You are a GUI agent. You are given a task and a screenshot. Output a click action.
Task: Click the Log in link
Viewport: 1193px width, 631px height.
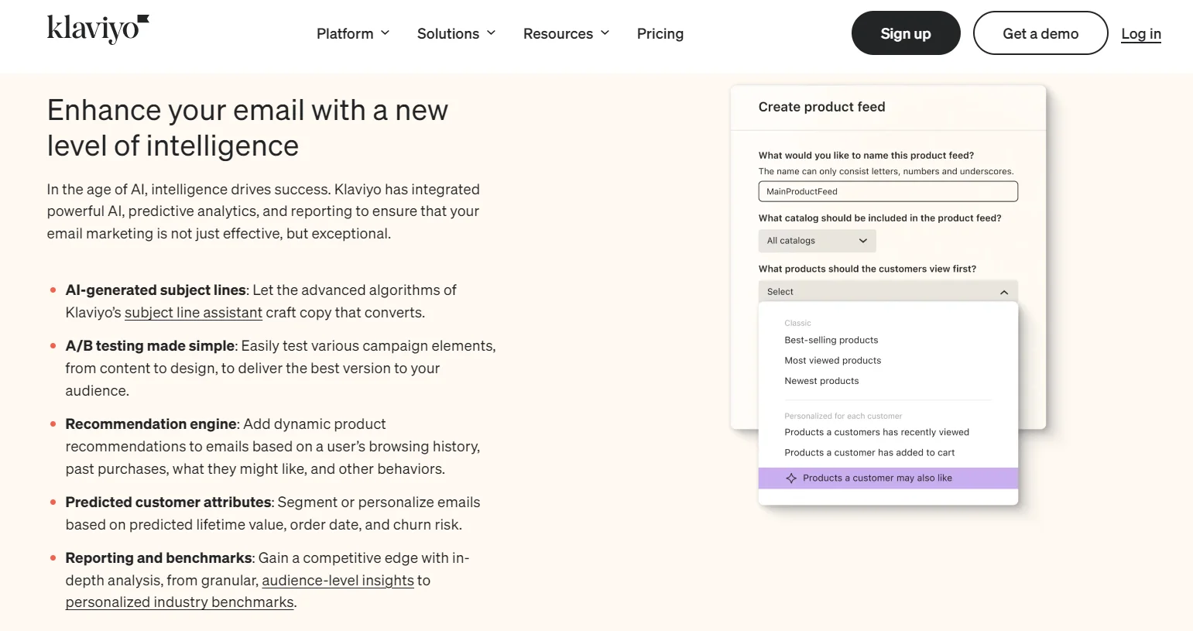click(1140, 33)
